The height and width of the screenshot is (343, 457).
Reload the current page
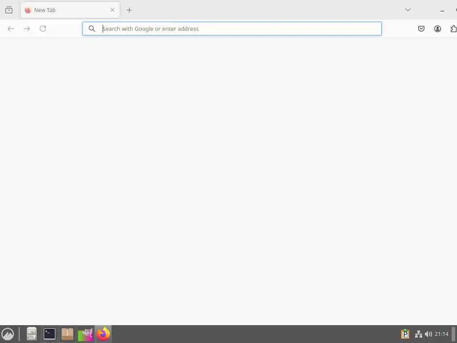[x=43, y=29]
